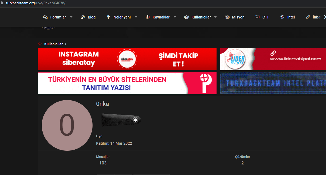
Task: Click the Misyon people icon
Action: coord(227,17)
